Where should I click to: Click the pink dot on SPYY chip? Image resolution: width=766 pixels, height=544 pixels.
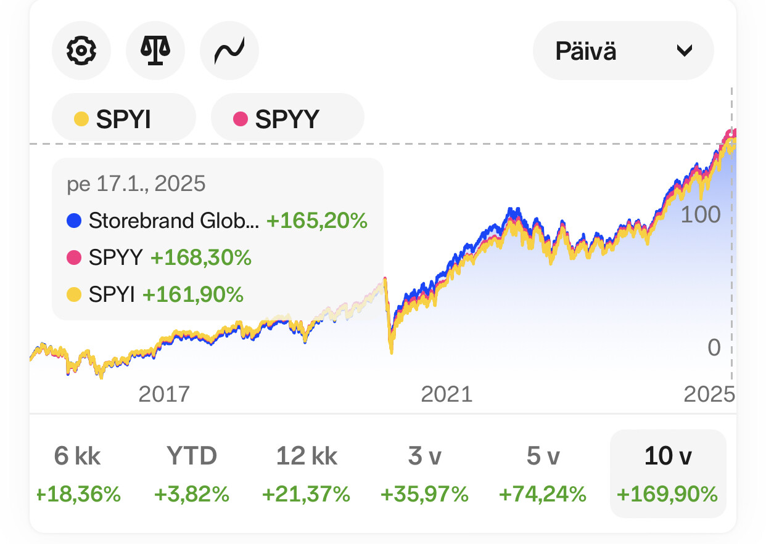click(241, 119)
